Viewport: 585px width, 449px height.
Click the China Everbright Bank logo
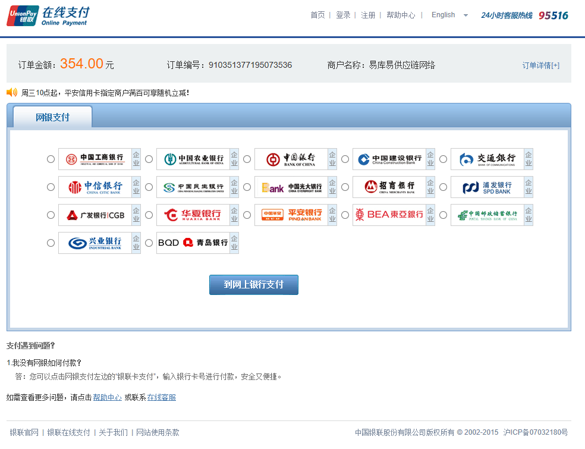coord(291,187)
